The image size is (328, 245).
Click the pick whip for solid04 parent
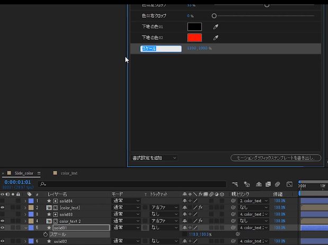coord(233,201)
